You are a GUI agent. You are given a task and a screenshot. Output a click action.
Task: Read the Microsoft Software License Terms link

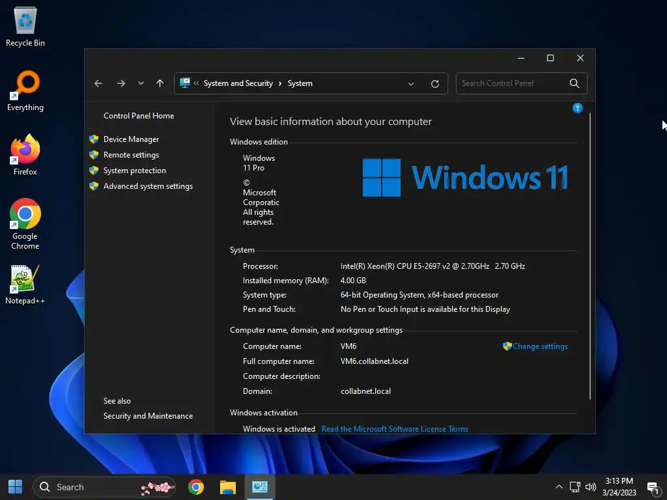coord(395,429)
